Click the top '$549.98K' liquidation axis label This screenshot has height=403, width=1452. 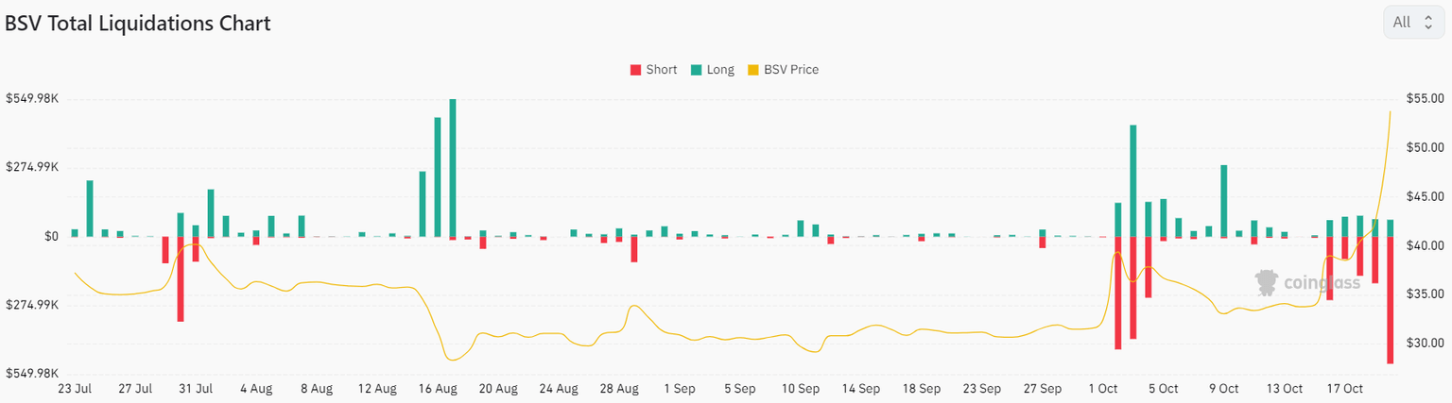32,99
